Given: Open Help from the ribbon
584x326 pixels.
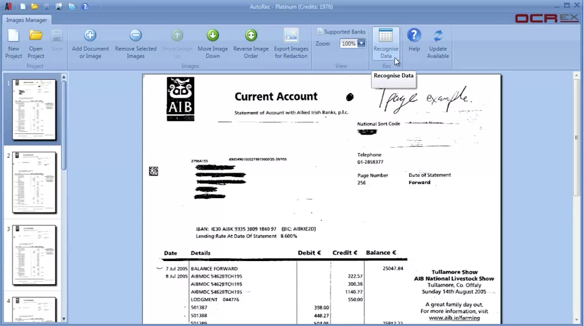Looking at the screenshot, I should coord(414,40).
